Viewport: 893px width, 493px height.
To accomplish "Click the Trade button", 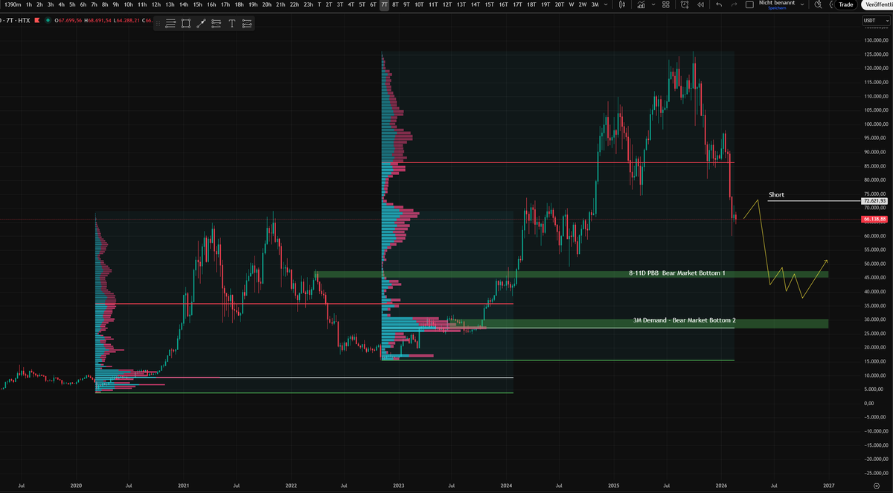I will point(845,4).
